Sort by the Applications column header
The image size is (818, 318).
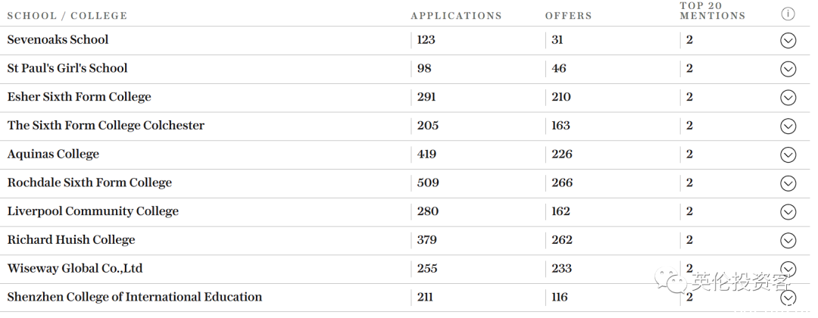pos(456,16)
